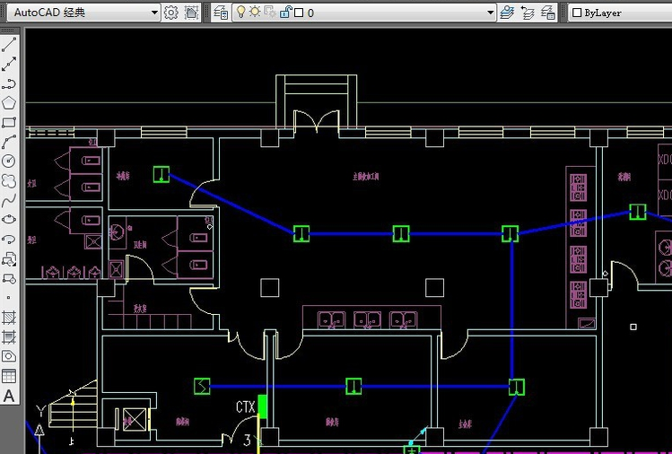Toggle layer 0 on/off lightbulb
672x454 pixels.
tap(240, 13)
